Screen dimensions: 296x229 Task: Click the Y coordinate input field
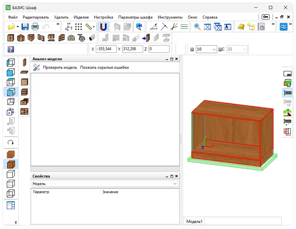coord(132,49)
